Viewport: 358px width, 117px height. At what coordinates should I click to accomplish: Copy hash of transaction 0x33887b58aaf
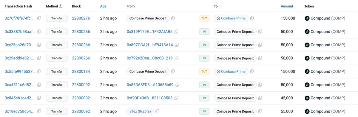[x=39, y=32]
